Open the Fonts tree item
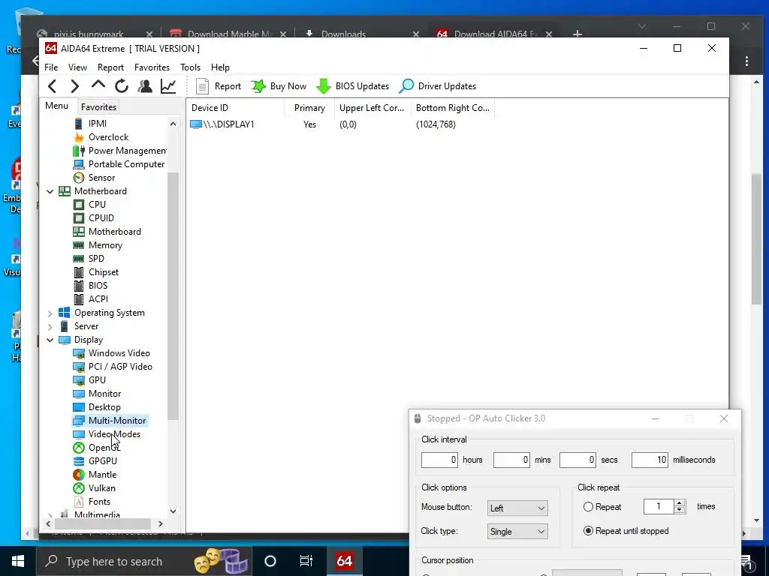 pyautogui.click(x=92, y=501)
